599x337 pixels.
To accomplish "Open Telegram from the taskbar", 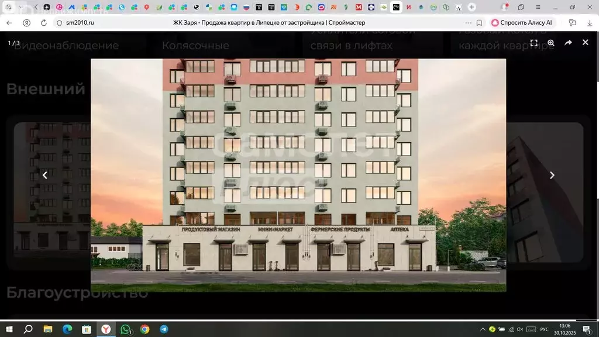I will pyautogui.click(x=164, y=329).
